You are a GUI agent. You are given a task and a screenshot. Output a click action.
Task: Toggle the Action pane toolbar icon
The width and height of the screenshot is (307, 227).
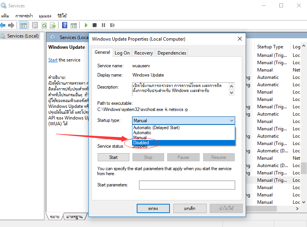click(74, 25)
